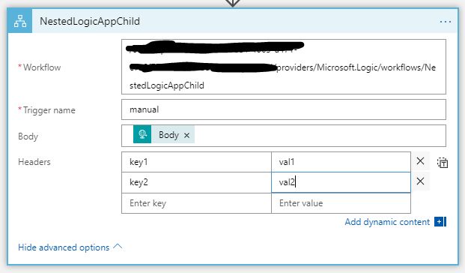Viewport: 465px width, 273px height.
Task: Click the Workflow label
Action: pos(42,67)
